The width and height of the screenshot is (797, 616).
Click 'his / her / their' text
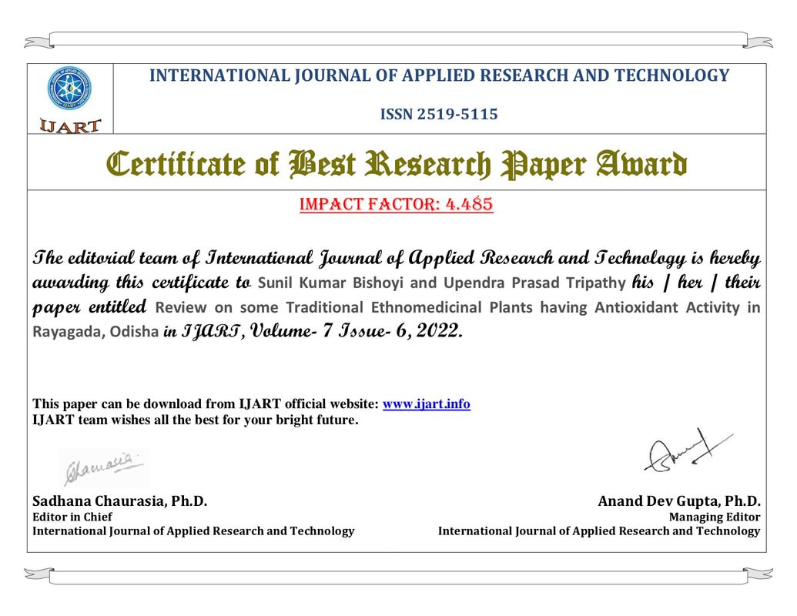[696, 283]
